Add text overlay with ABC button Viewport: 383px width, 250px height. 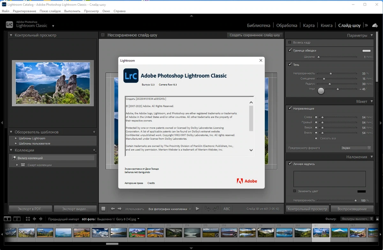[x=227, y=209]
